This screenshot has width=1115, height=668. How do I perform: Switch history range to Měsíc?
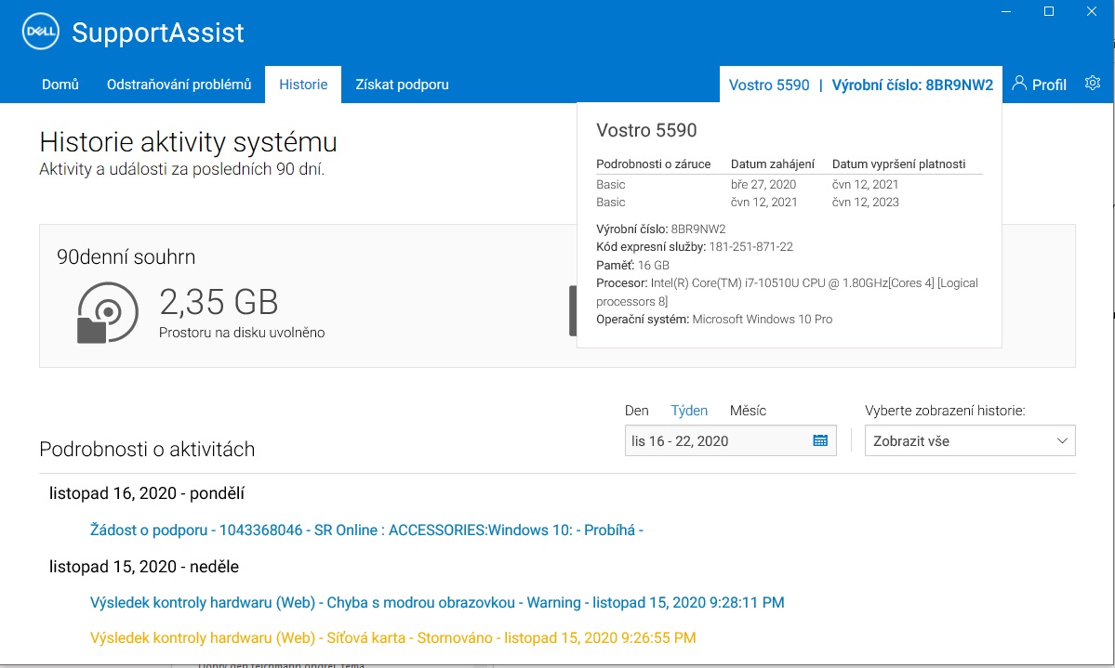(748, 411)
